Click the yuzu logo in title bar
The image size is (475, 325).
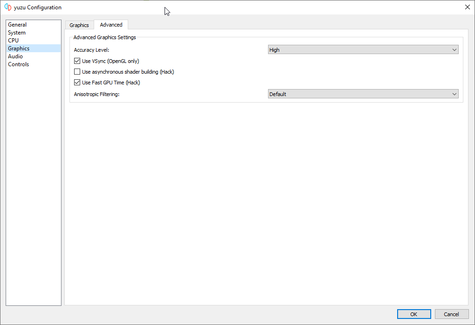tap(7, 7)
